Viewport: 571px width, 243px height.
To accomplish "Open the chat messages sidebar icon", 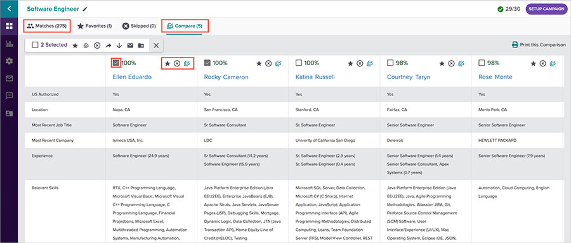I will 9,96.
